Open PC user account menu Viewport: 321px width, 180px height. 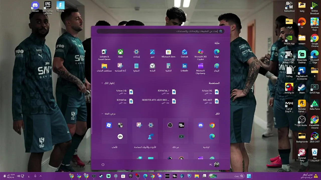(x=214, y=164)
